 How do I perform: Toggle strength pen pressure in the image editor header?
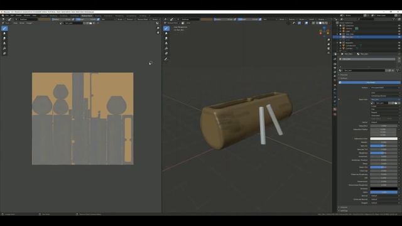98,19
